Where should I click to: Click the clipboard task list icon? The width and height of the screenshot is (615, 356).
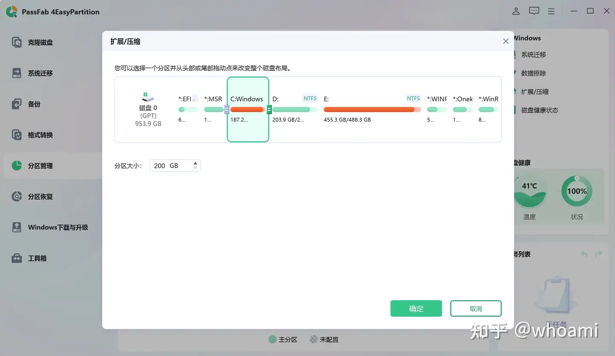click(556, 295)
